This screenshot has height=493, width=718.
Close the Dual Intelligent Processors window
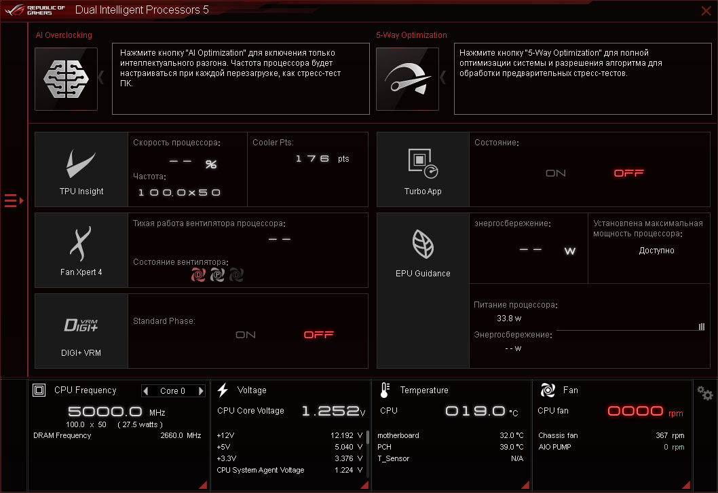(706, 11)
